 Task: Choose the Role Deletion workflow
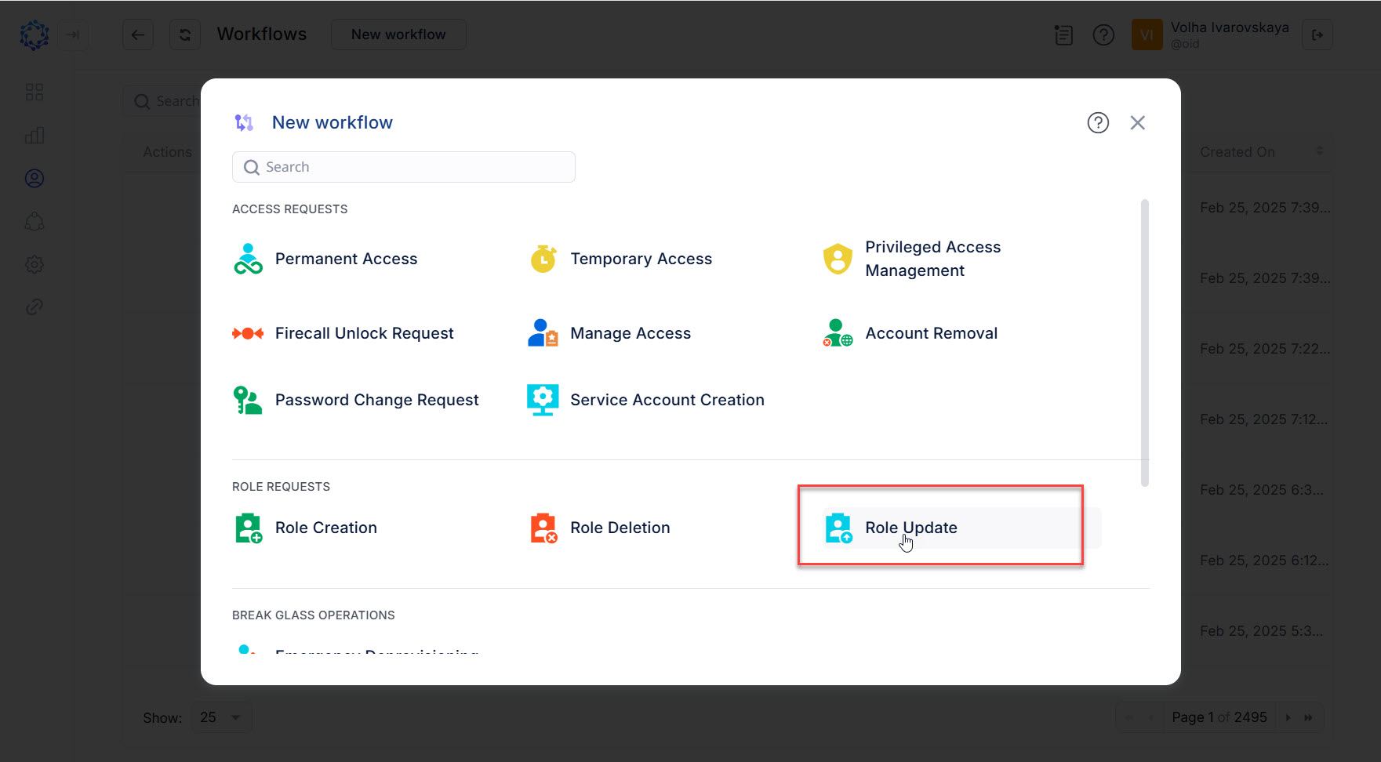tap(620, 527)
